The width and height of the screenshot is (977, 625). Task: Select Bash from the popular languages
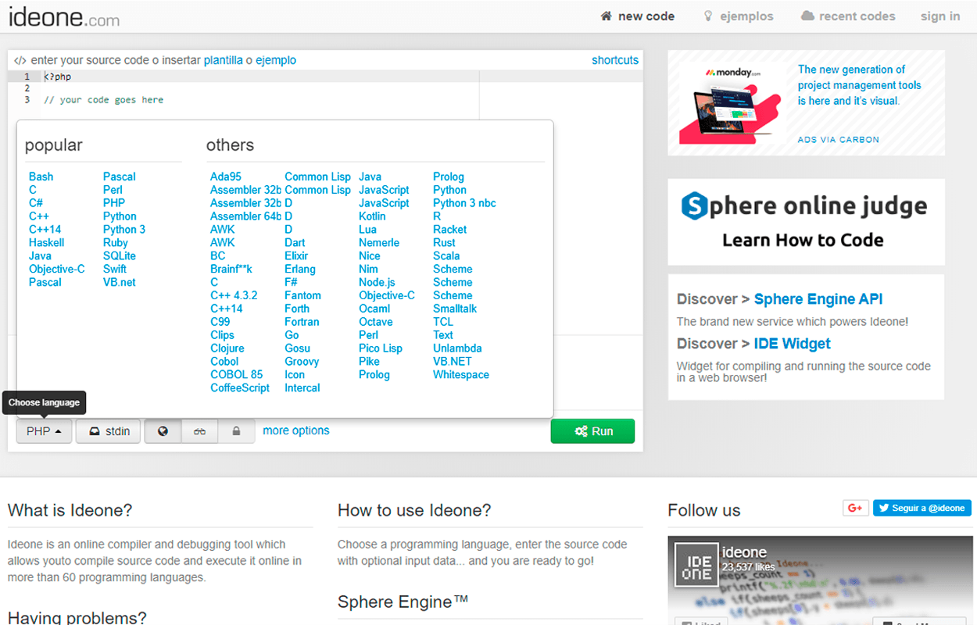coord(41,177)
